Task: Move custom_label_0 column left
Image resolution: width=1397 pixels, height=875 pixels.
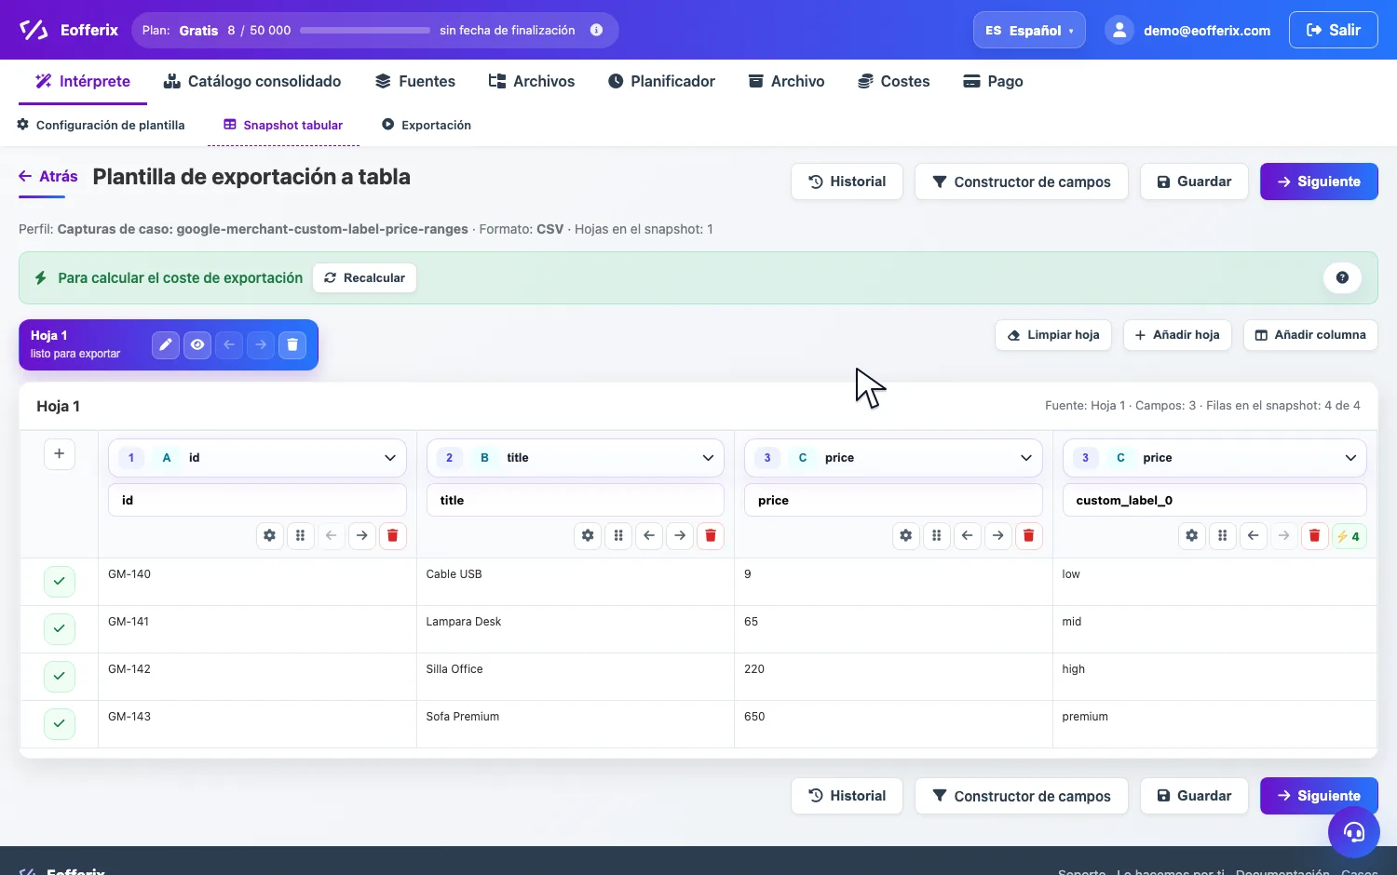Action: tap(1253, 535)
